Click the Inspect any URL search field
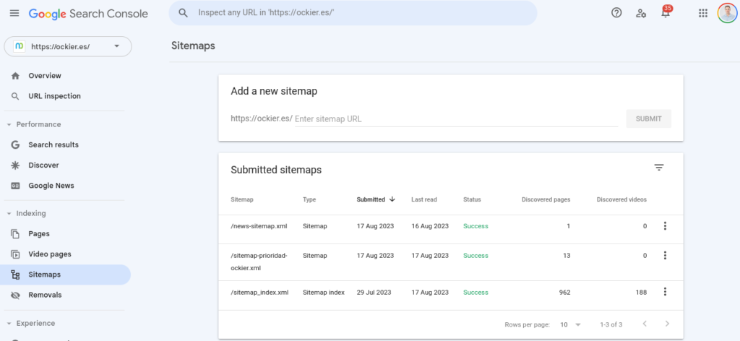 click(x=353, y=13)
